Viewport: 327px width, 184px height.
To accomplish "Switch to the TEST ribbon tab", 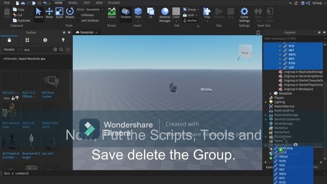I will pyautogui.click(x=87, y=3).
